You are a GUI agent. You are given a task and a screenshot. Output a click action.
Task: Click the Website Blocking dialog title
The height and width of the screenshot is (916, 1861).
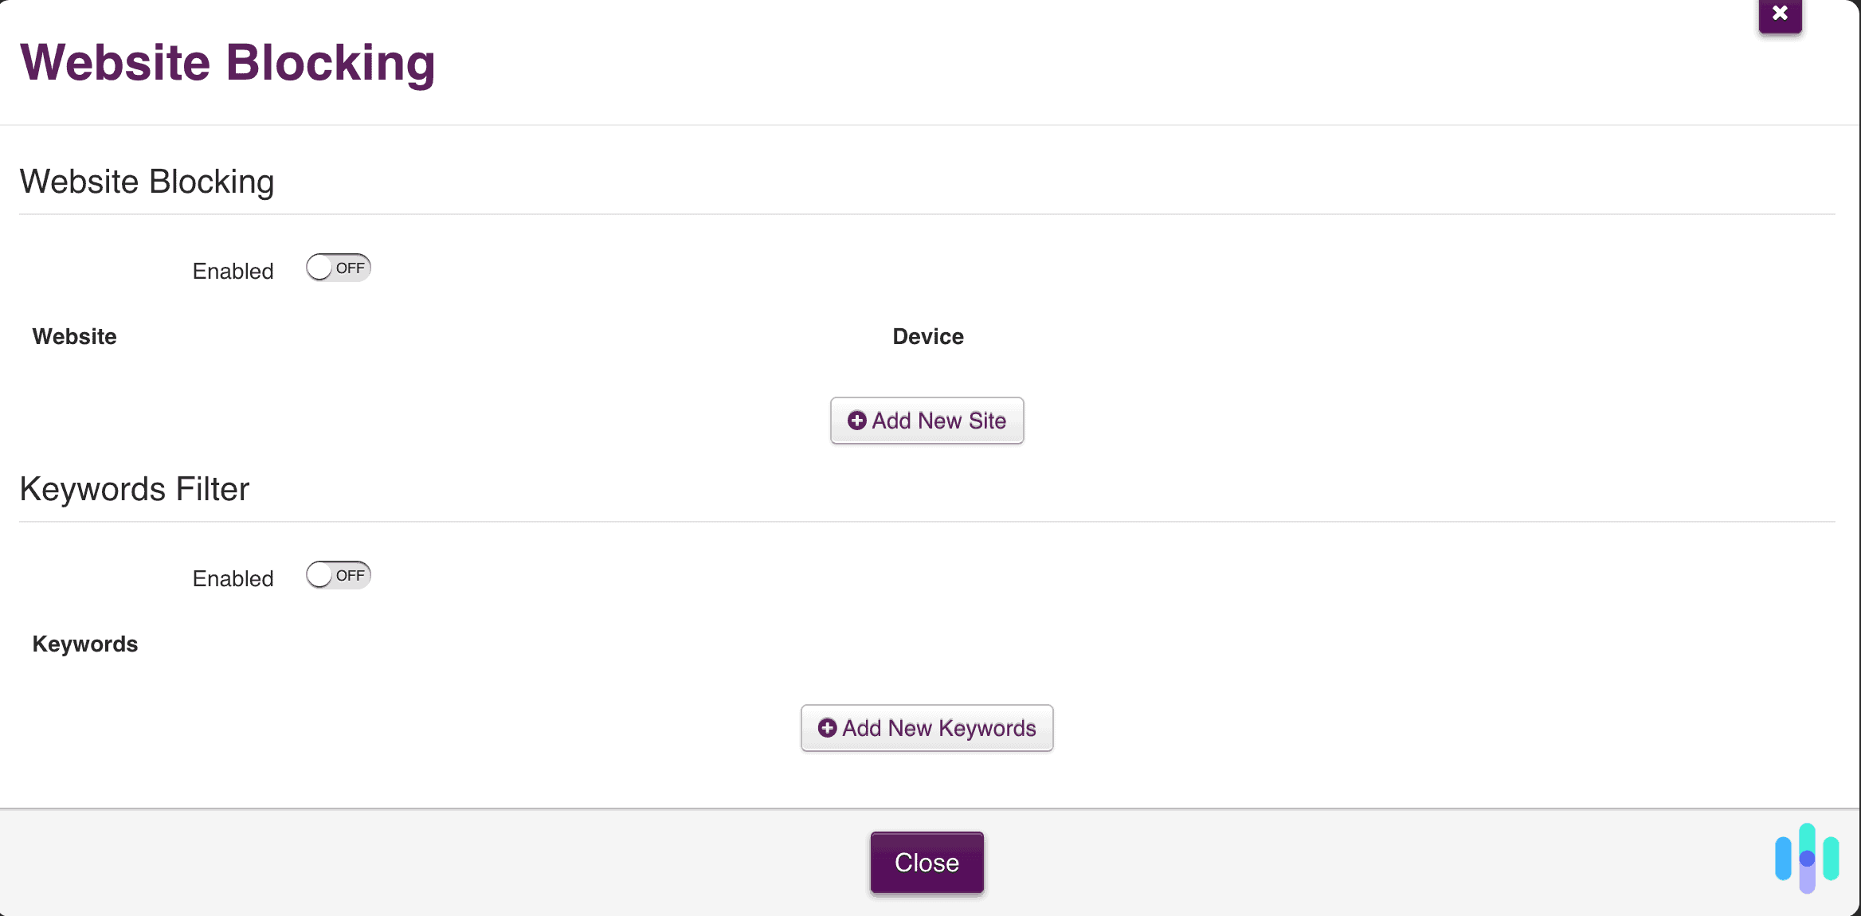tap(228, 62)
